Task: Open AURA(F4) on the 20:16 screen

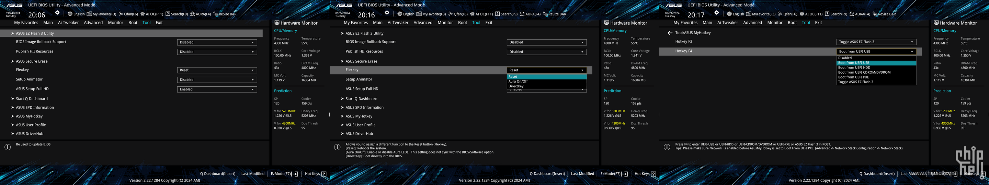Action: [530, 14]
